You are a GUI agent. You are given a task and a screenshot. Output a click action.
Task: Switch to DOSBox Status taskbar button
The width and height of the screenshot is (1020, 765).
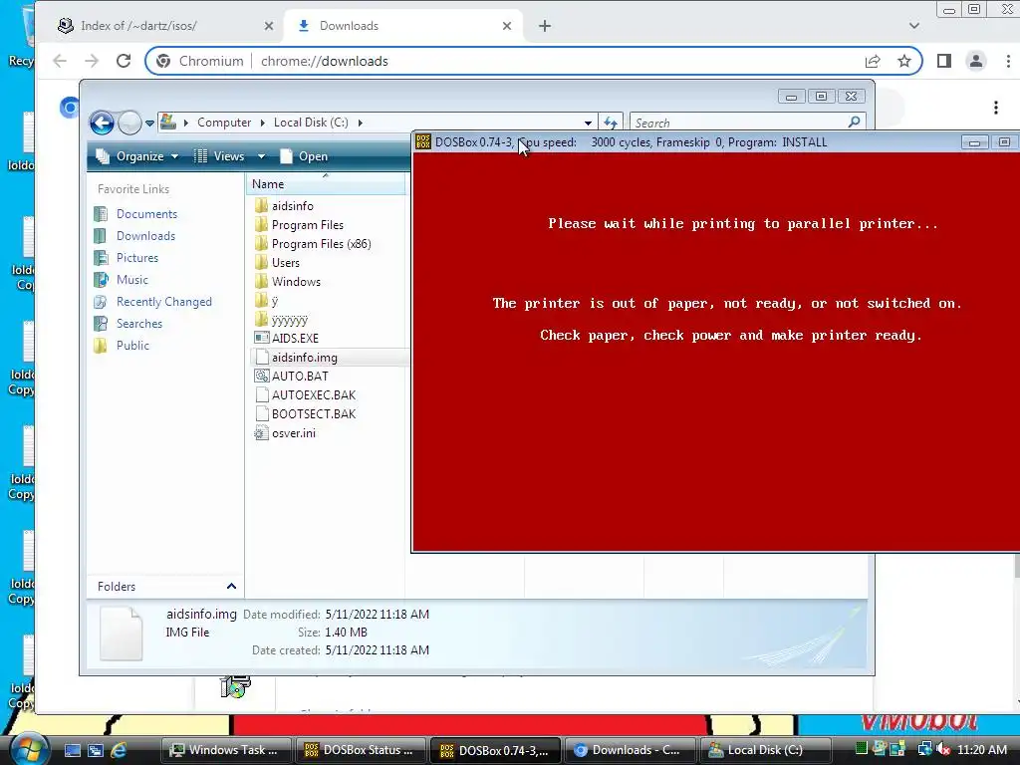point(361,750)
